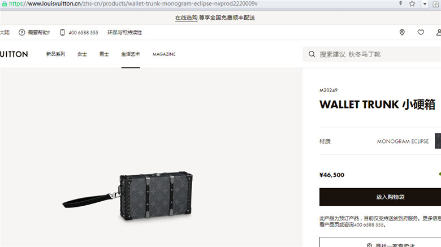Click the 放入购物袋 add to bag button
441x247 pixels.
tap(381, 197)
